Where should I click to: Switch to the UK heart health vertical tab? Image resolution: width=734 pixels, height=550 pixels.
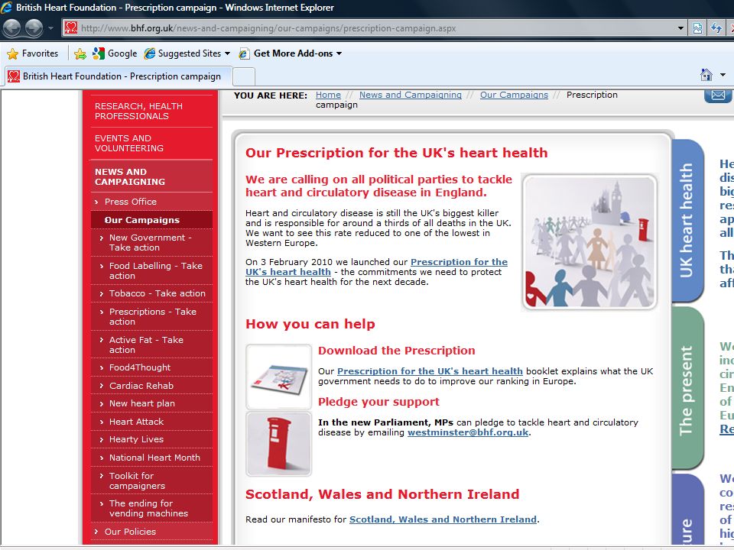[687, 220]
